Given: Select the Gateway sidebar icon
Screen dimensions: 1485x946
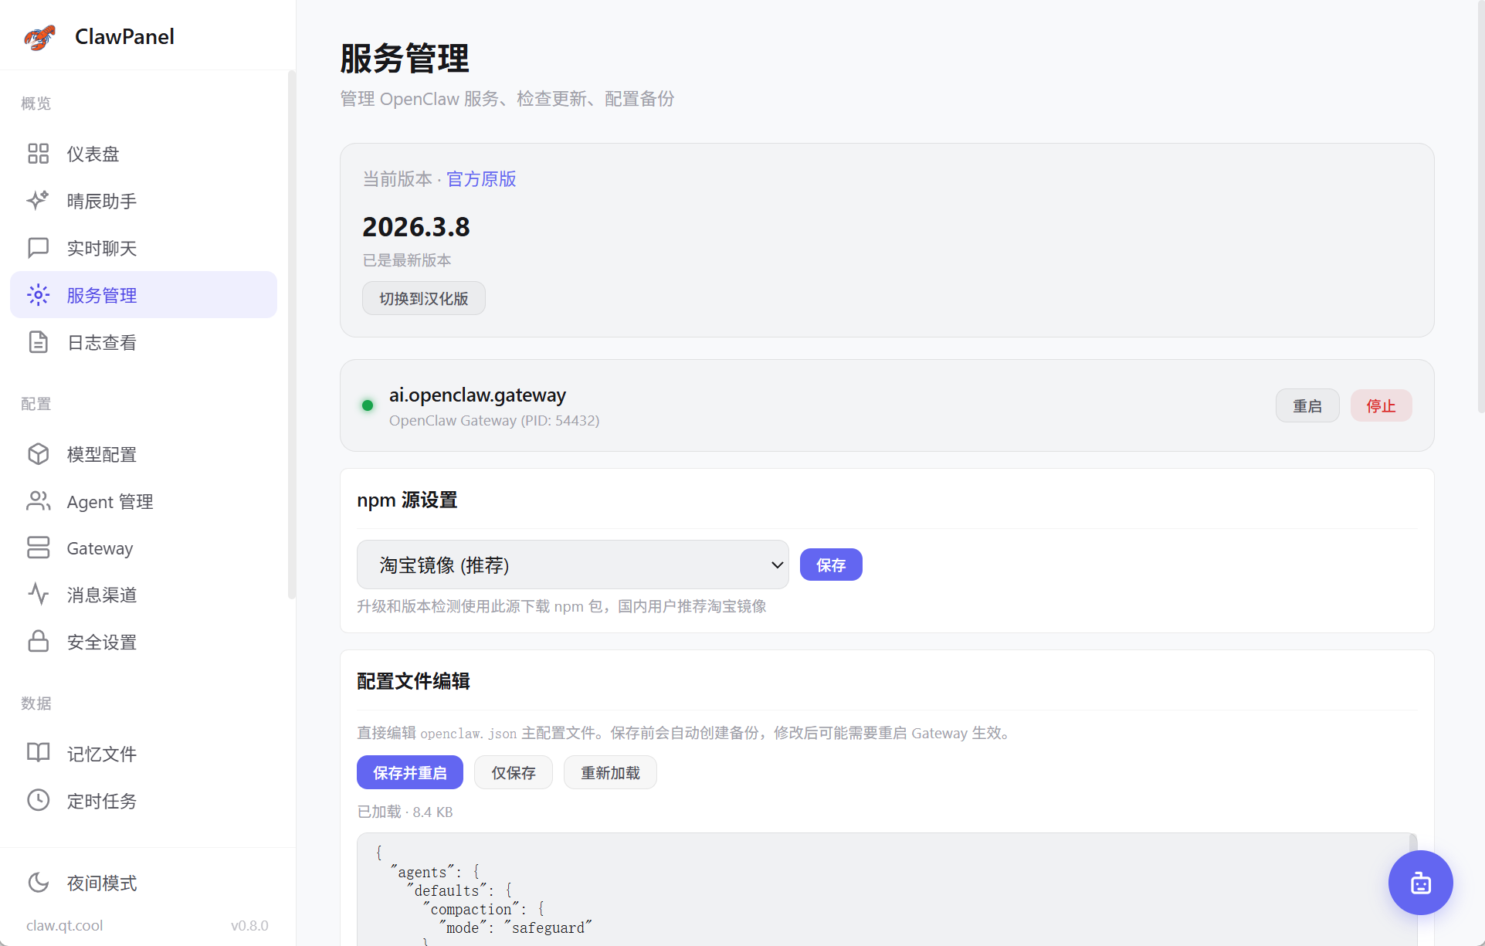Looking at the screenshot, I should pyautogui.click(x=39, y=548).
